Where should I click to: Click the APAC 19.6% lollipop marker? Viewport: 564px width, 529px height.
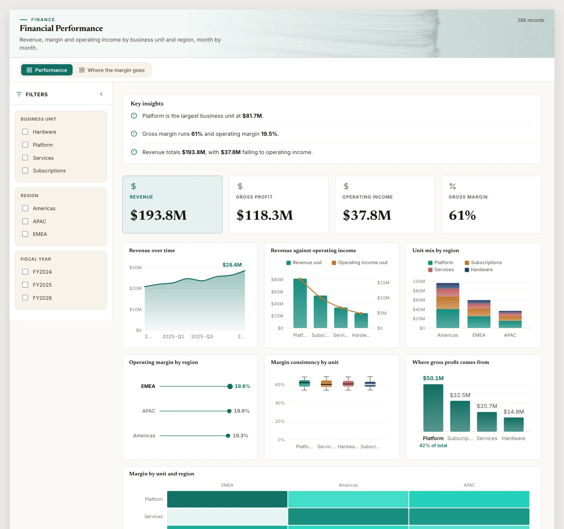[x=229, y=411]
